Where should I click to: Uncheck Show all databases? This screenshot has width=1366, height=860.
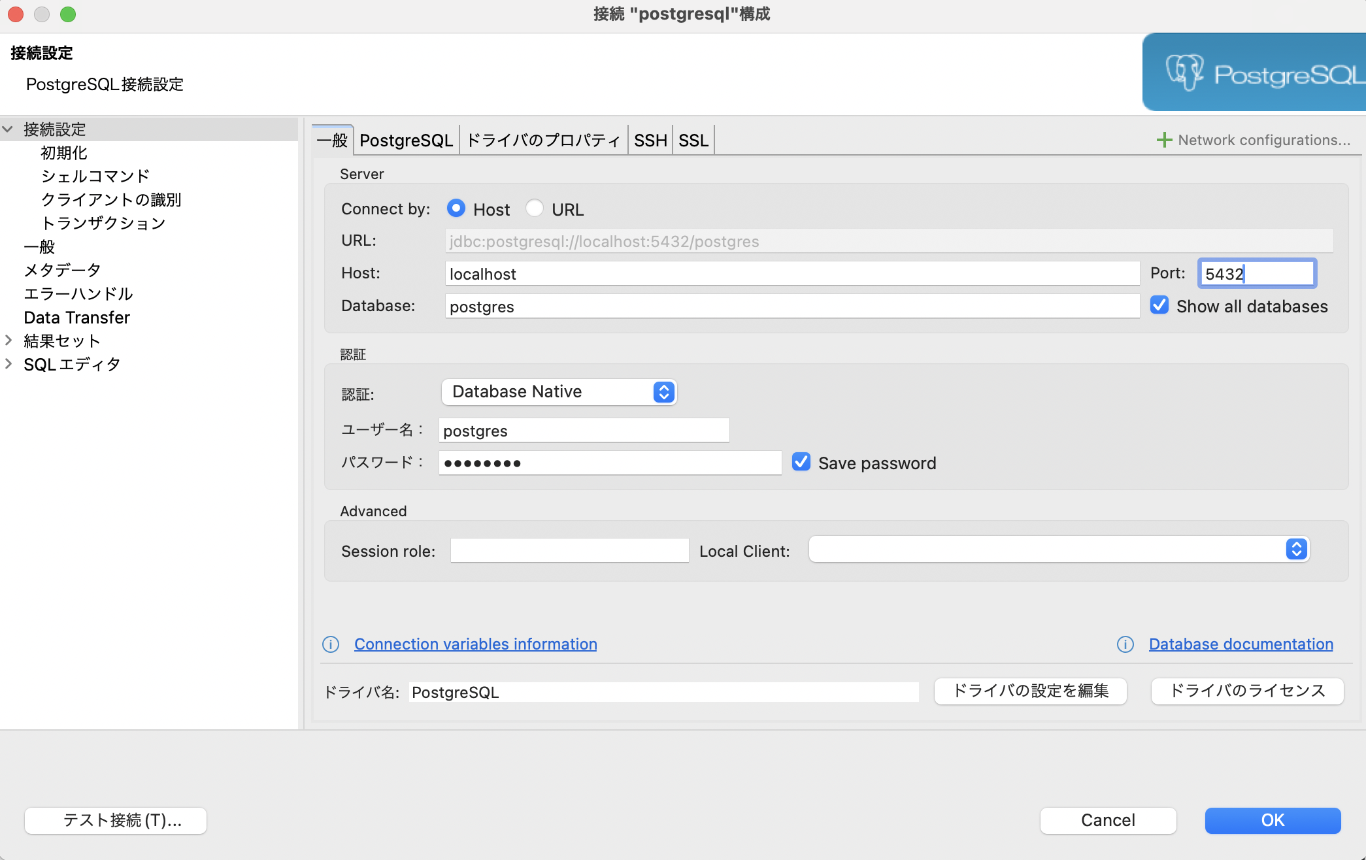[1159, 305]
